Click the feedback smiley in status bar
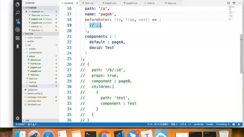 point(234,124)
